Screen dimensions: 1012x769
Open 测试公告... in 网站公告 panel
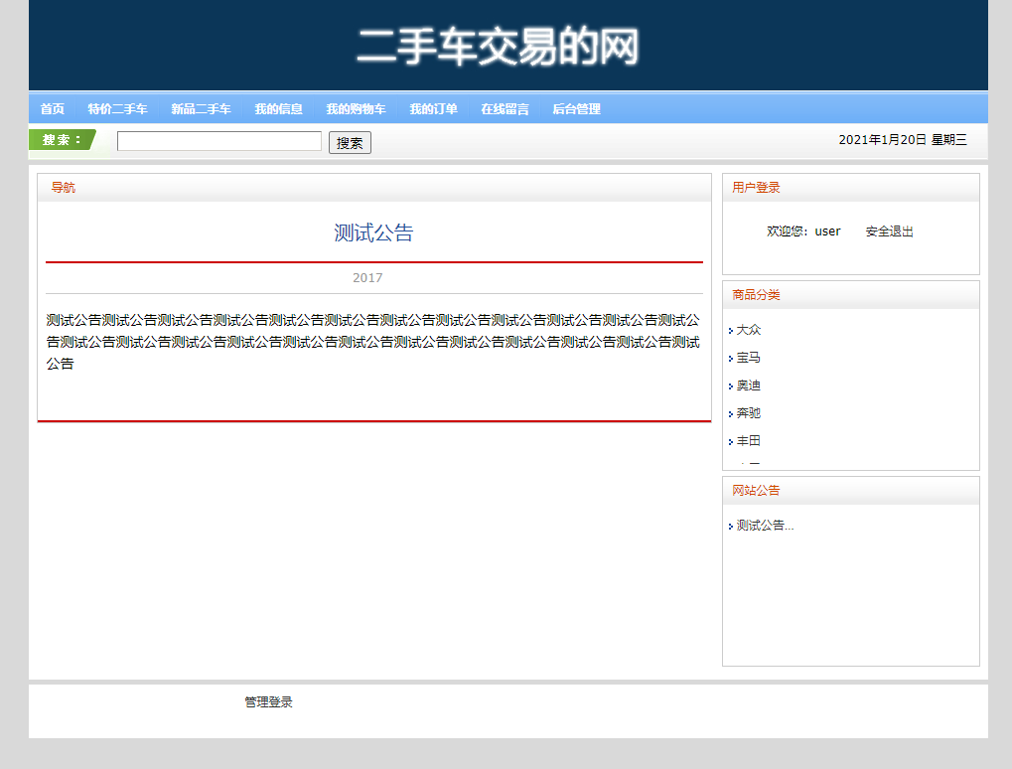point(765,526)
